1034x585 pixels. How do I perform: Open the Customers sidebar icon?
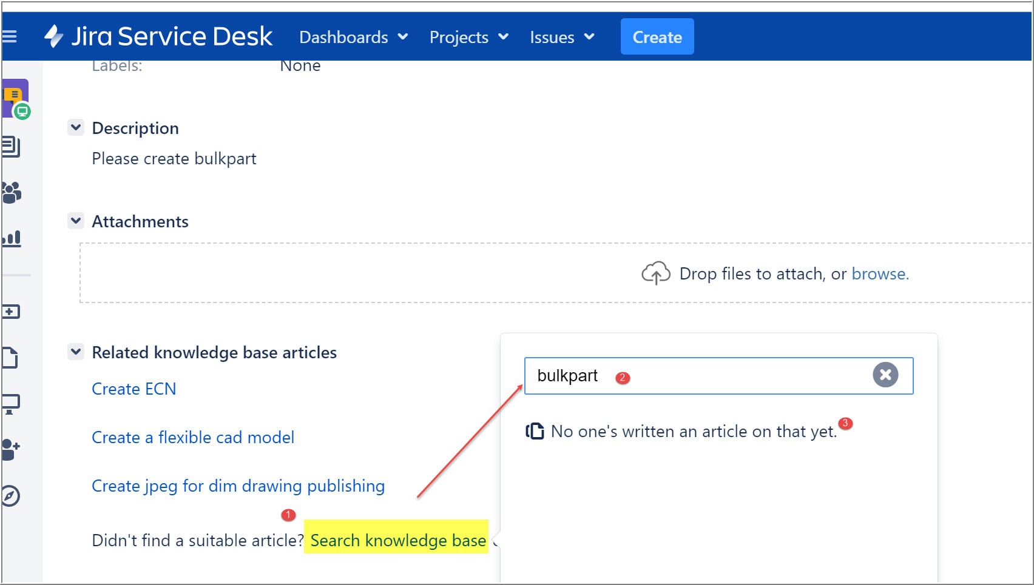click(x=12, y=192)
